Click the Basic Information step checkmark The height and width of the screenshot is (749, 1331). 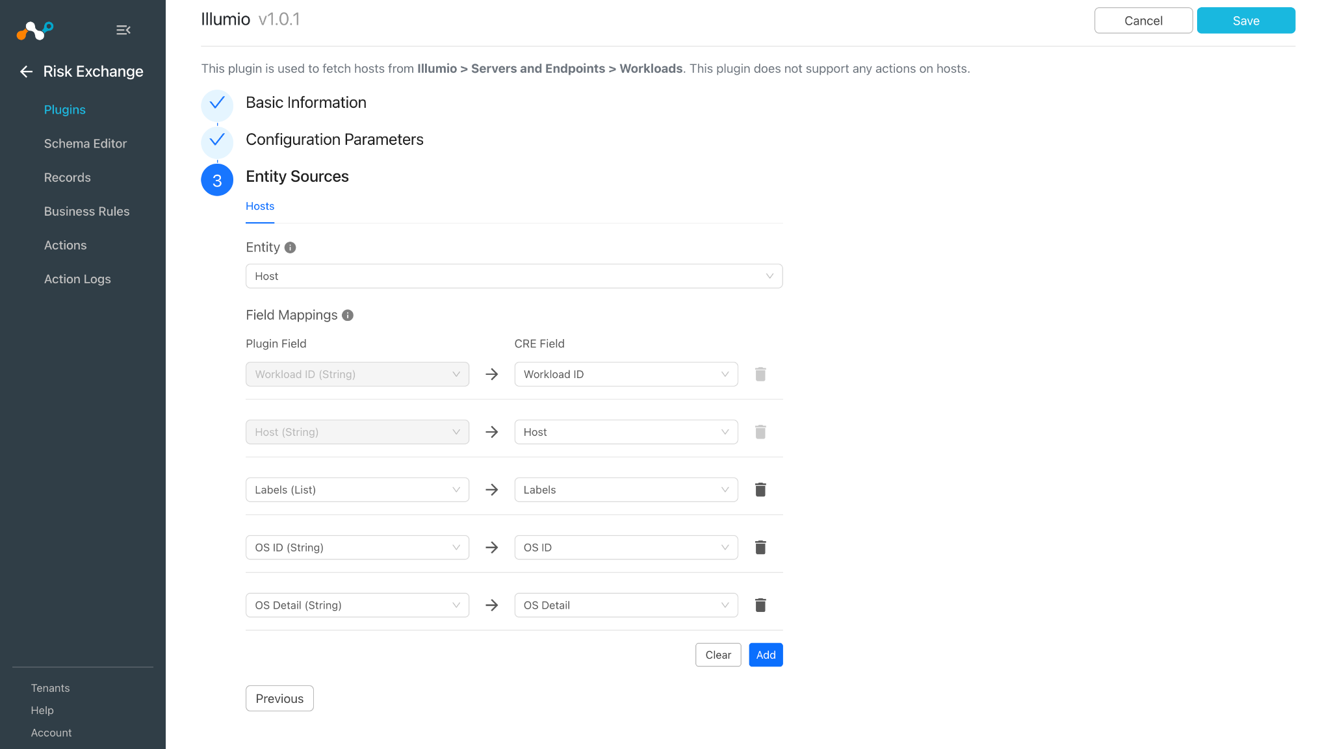[217, 104]
